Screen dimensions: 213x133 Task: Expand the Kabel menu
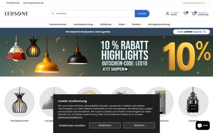click(123, 24)
